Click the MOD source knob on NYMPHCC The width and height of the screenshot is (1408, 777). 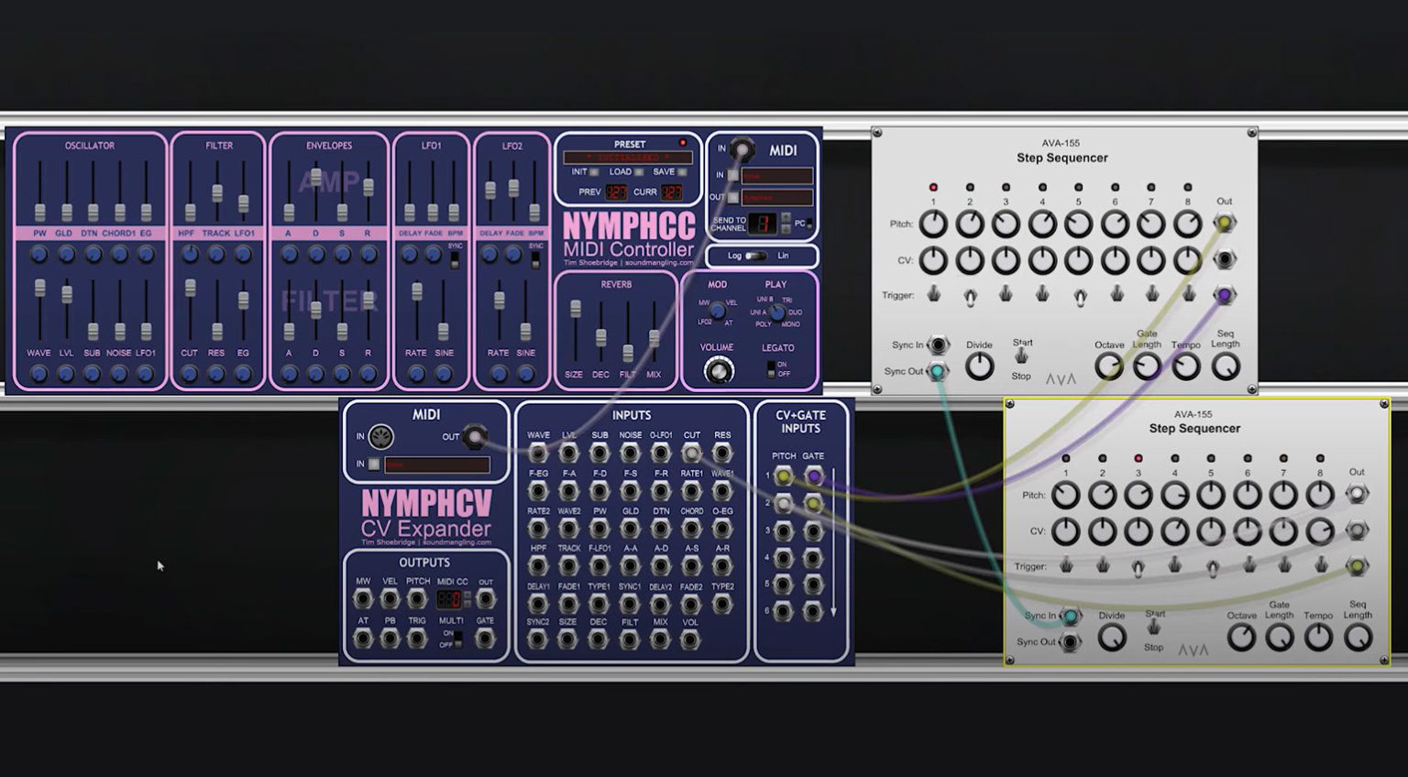point(717,310)
